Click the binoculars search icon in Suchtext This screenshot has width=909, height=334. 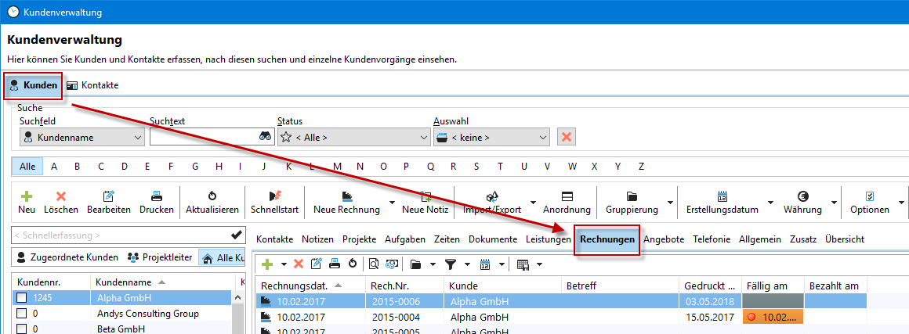pos(265,137)
